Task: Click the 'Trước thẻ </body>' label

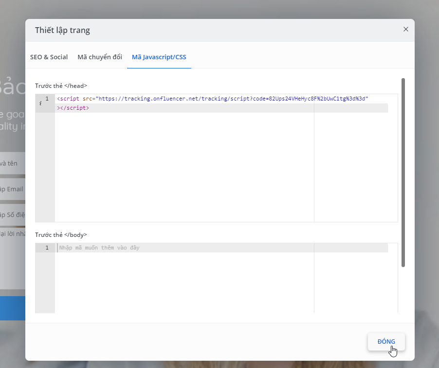Action: point(61,235)
